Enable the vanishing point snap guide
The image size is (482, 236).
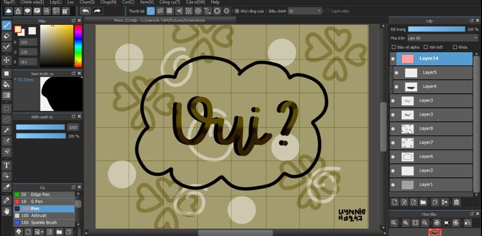click(x=179, y=11)
